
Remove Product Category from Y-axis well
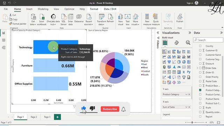(x=189, y=94)
